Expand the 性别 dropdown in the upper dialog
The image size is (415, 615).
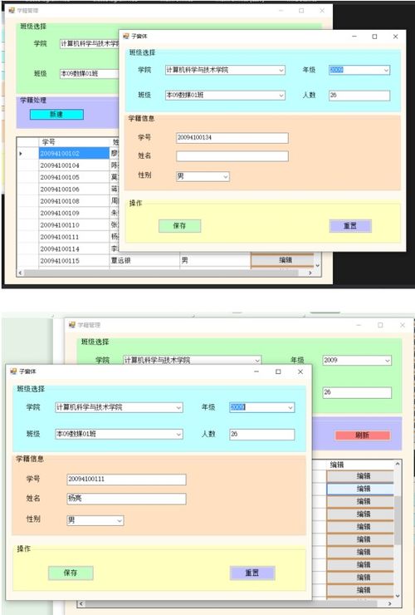(203, 176)
